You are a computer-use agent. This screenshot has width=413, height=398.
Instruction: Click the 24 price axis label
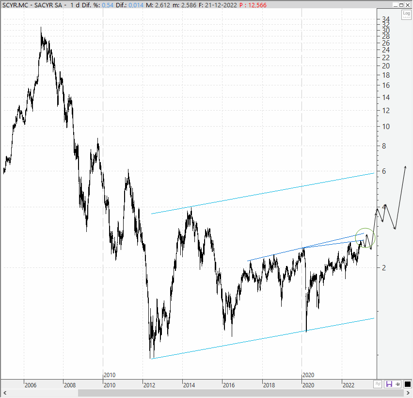385,50
